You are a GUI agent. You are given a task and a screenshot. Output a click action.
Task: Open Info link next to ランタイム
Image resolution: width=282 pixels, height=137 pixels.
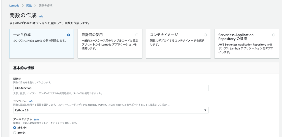tap(31, 101)
